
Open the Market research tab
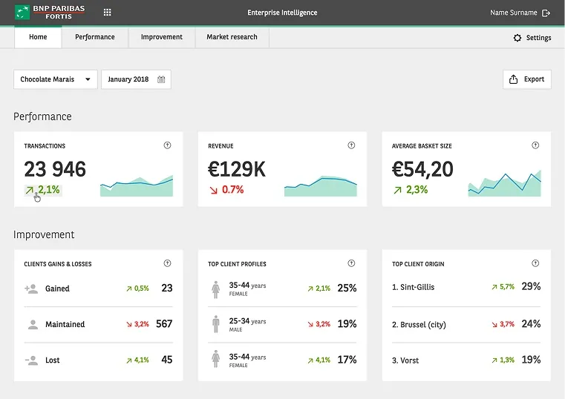(x=232, y=37)
